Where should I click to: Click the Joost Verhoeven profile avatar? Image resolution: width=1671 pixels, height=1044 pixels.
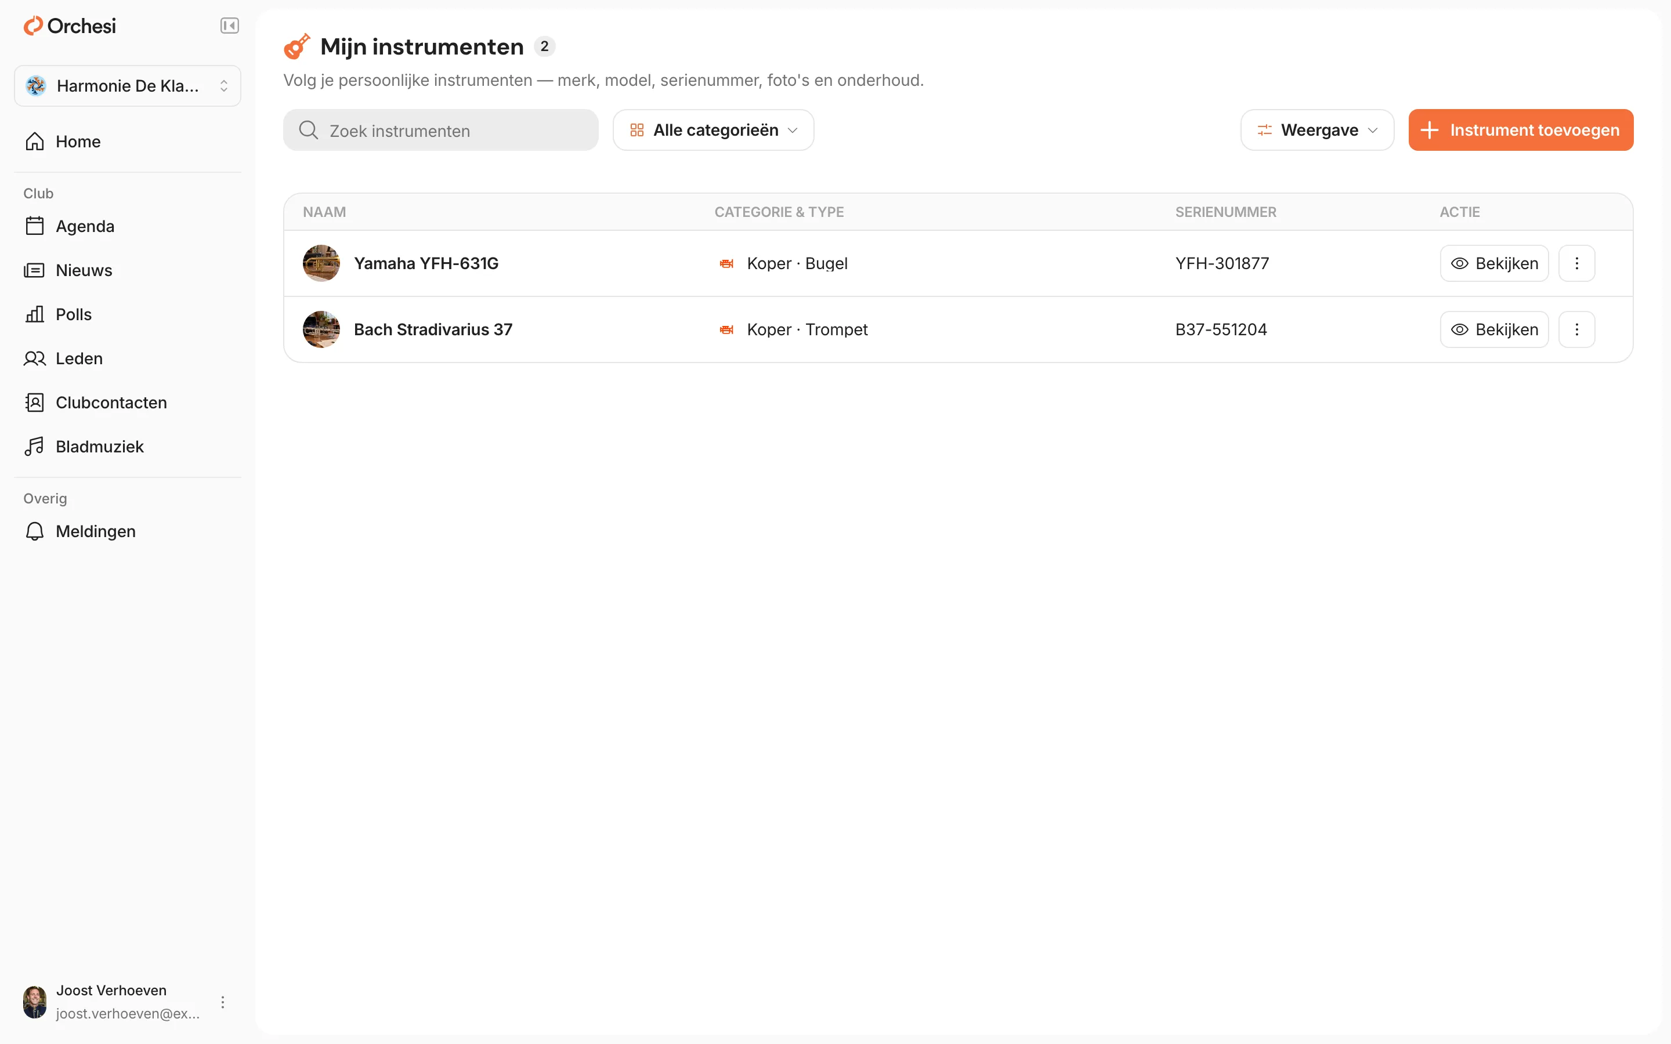(35, 1002)
